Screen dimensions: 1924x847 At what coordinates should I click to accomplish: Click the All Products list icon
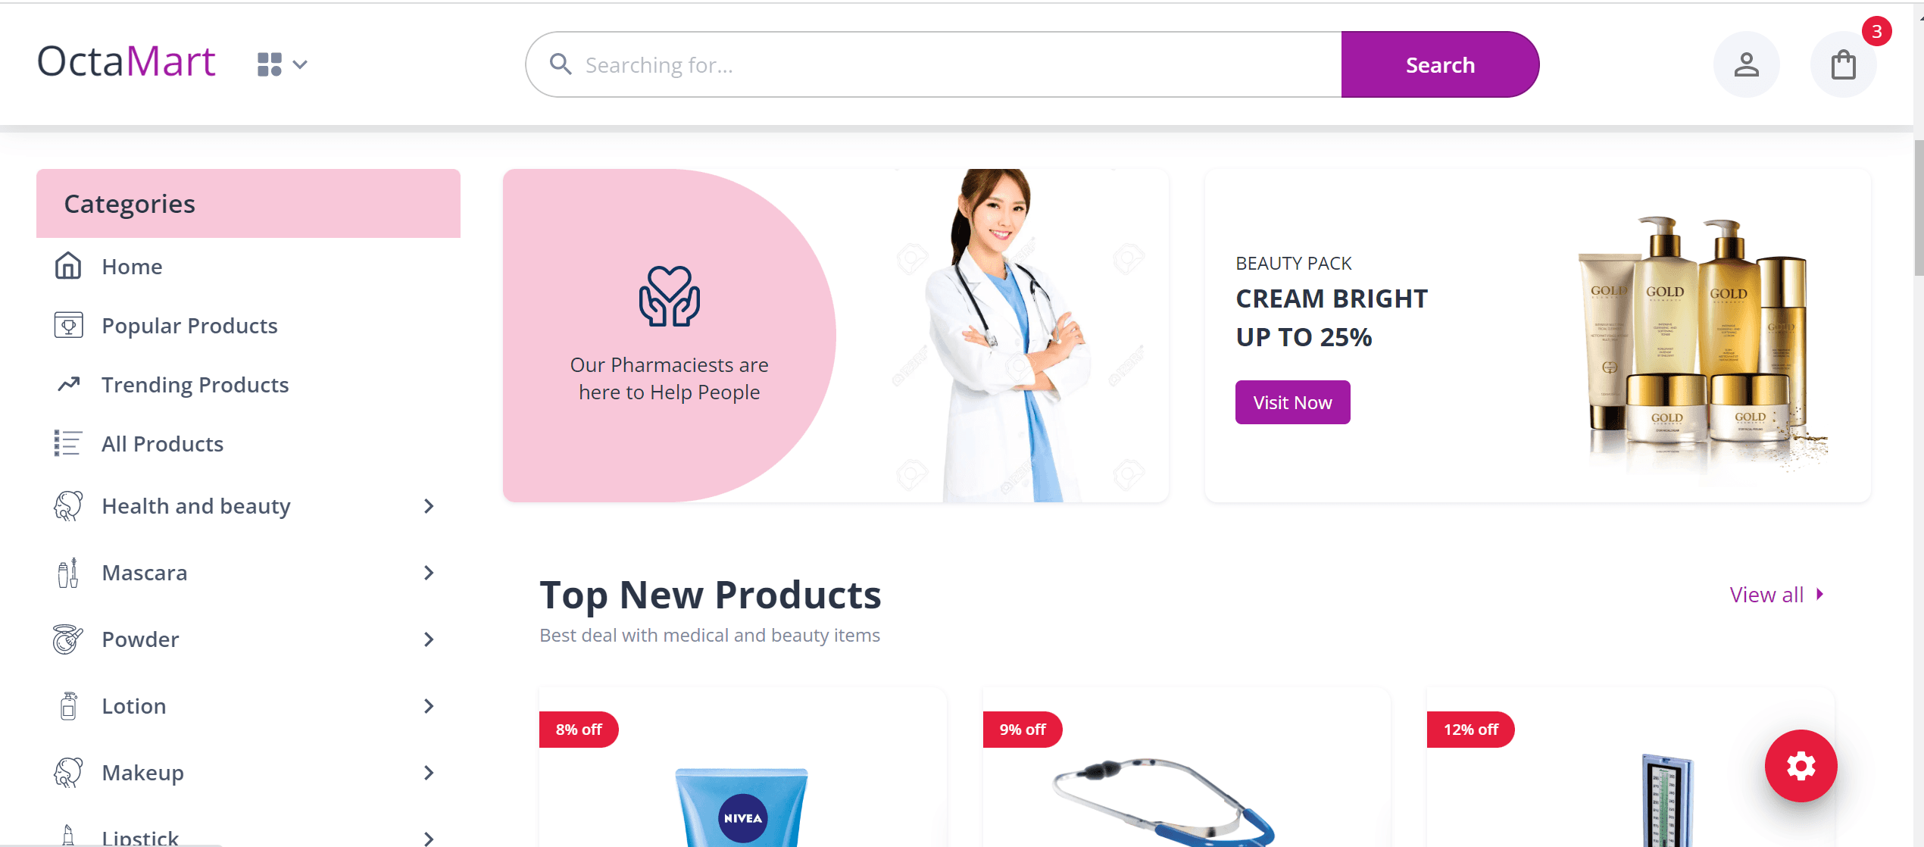(x=67, y=443)
